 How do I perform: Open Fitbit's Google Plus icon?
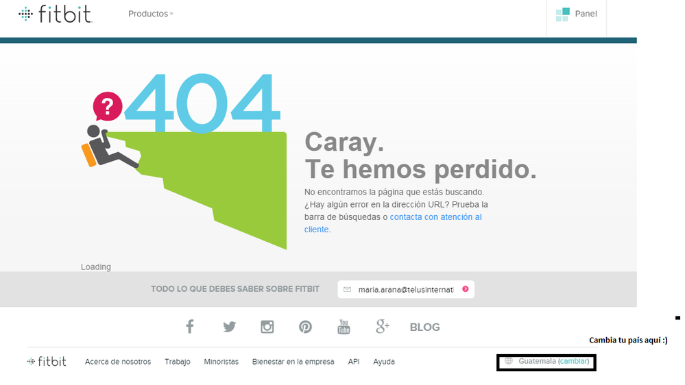point(382,326)
